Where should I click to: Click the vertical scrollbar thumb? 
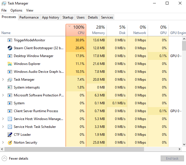(184, 46)
